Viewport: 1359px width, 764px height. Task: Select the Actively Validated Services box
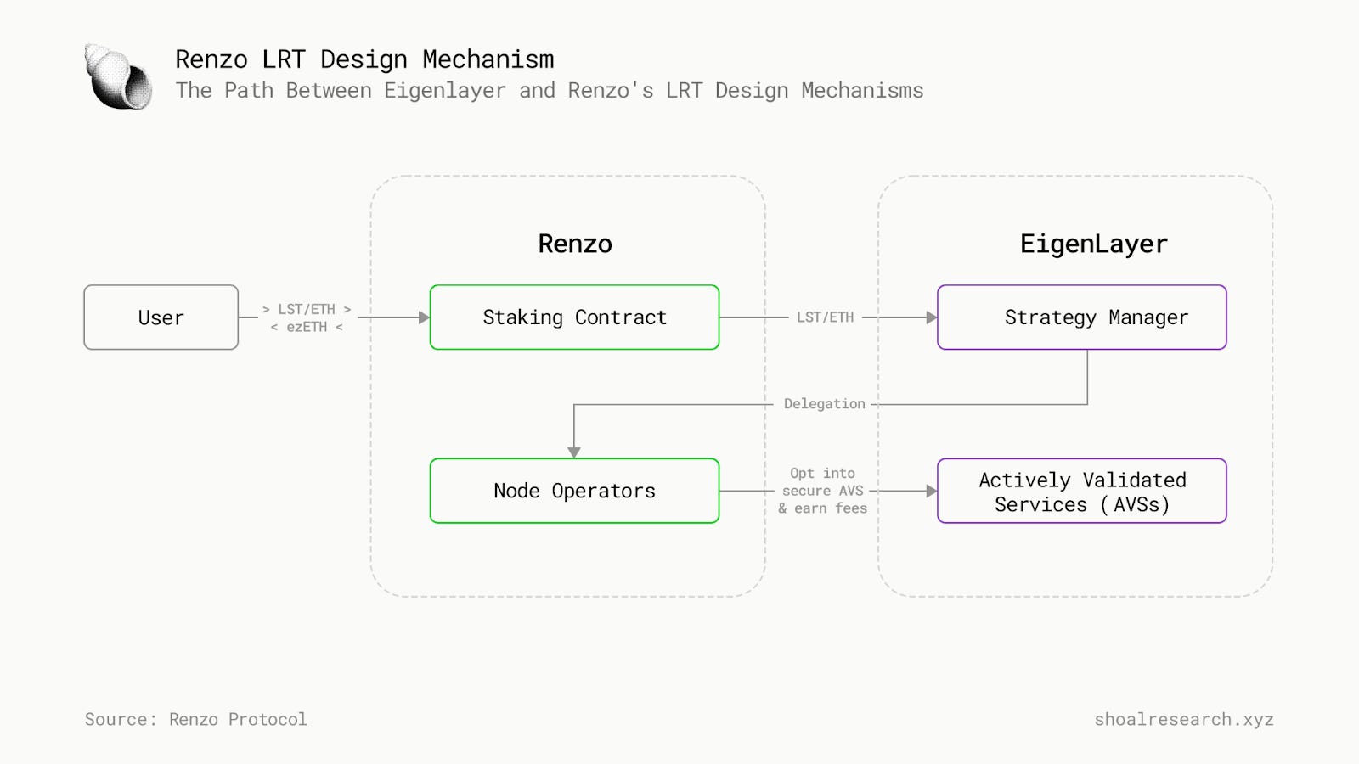1081,491
